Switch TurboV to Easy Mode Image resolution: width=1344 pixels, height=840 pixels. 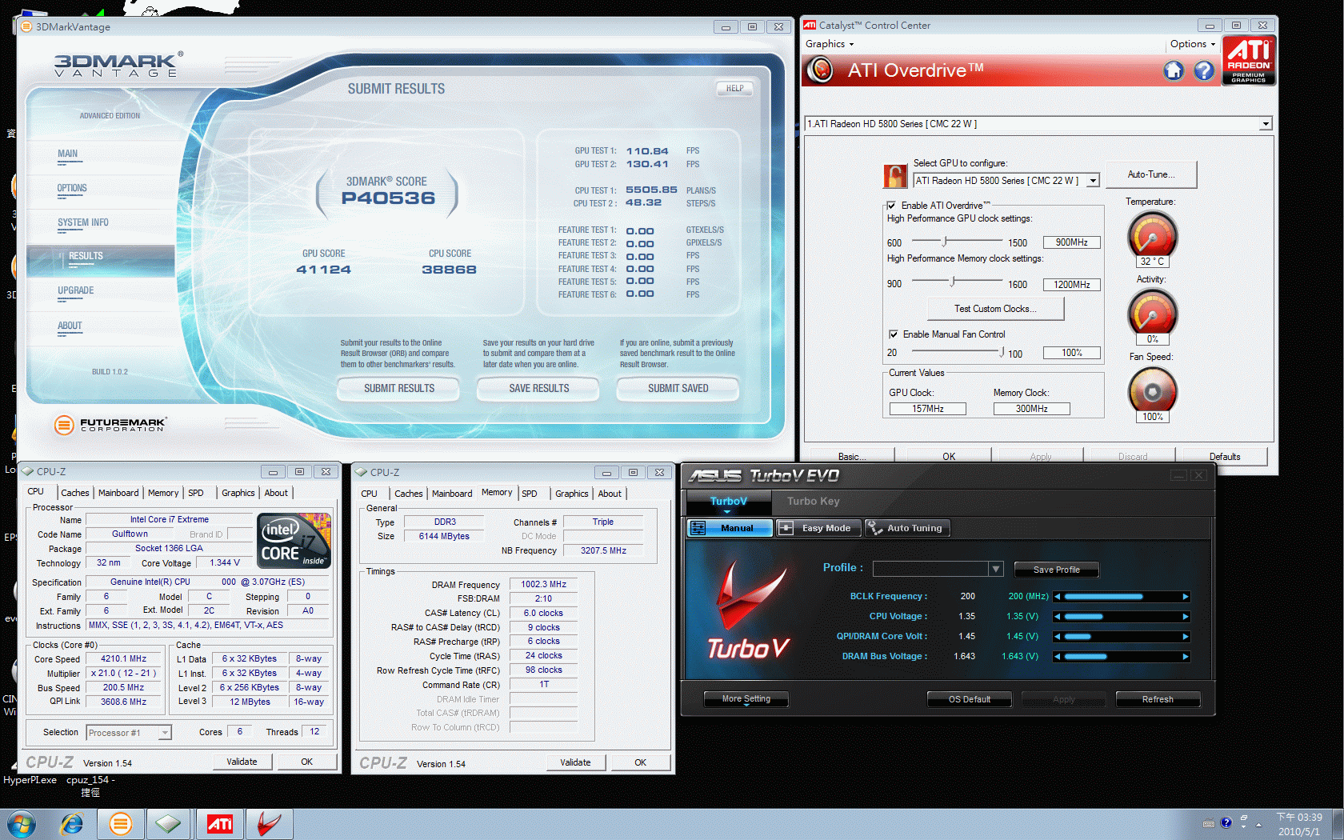(819, 528)
